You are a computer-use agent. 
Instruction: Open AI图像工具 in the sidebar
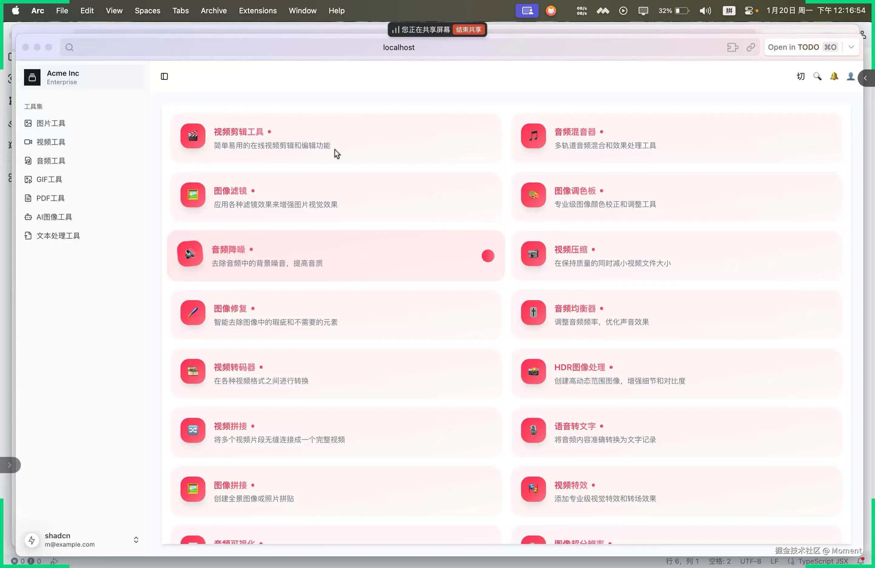click(82, 217)
